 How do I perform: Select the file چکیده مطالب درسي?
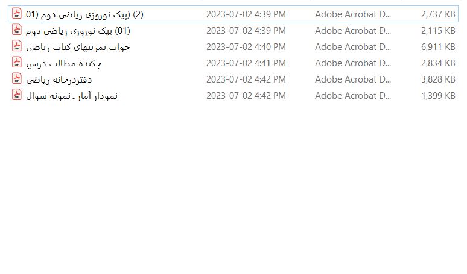click(64, 63)
